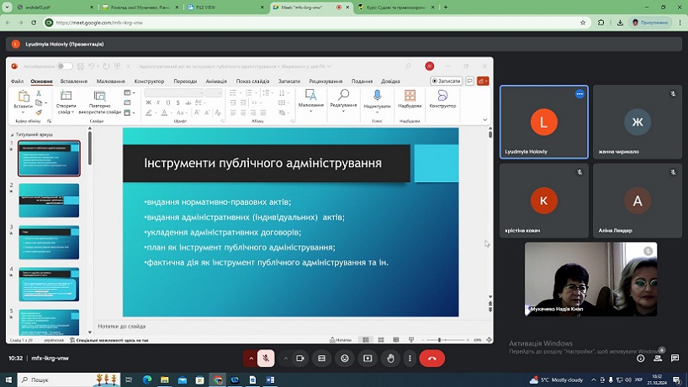Open Microsoft Edge from taskbar

tap(147, 379)
